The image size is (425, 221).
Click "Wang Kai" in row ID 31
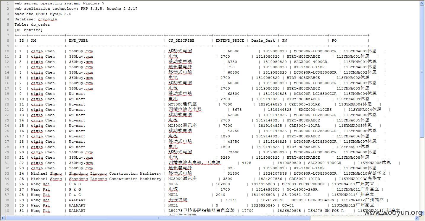[x=41, y=211]
